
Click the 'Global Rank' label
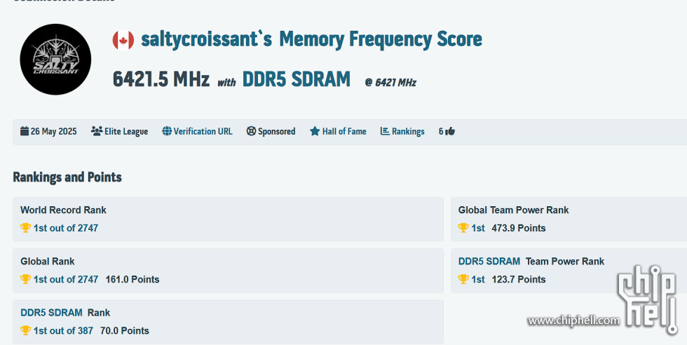(x=48, y=262)
